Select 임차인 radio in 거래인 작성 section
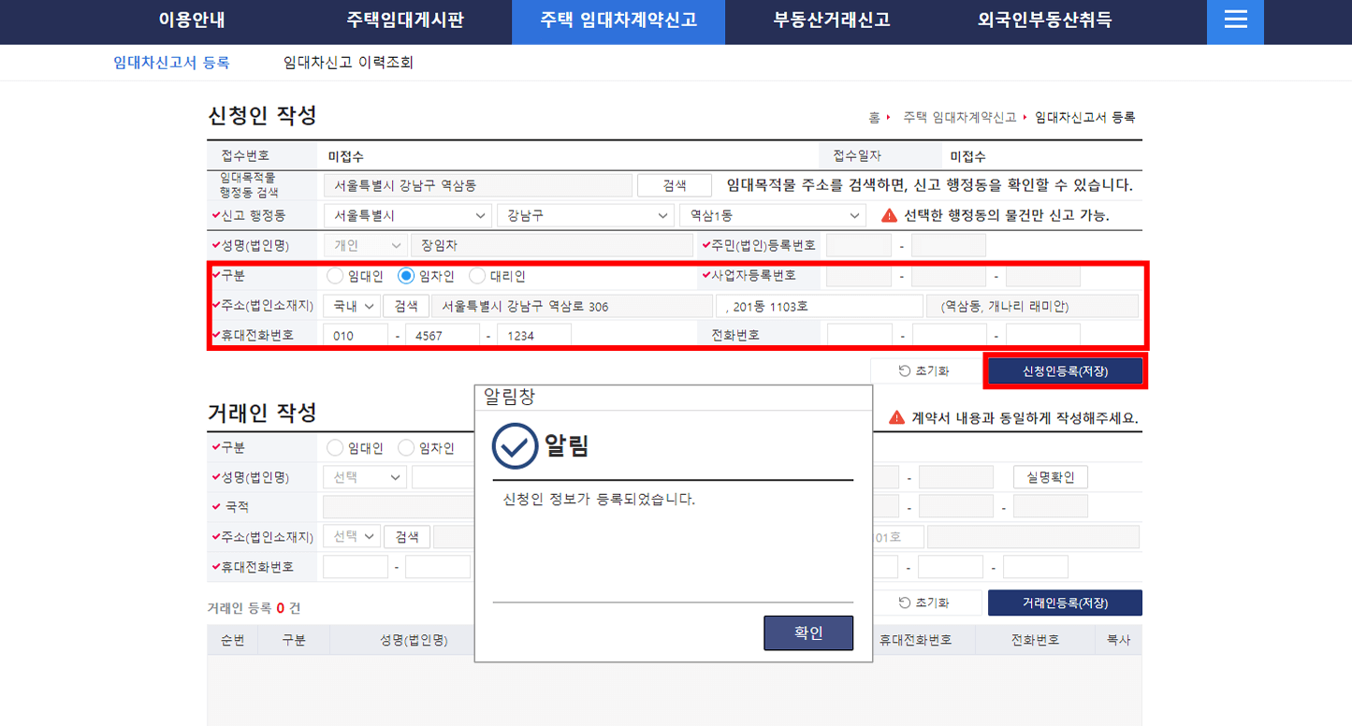 click(406, 446)
